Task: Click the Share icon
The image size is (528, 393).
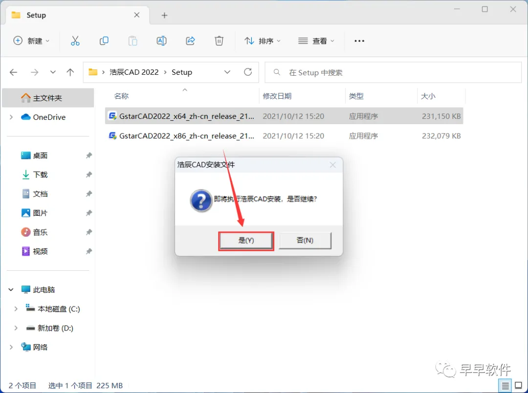Action: (x=190, y=41)
